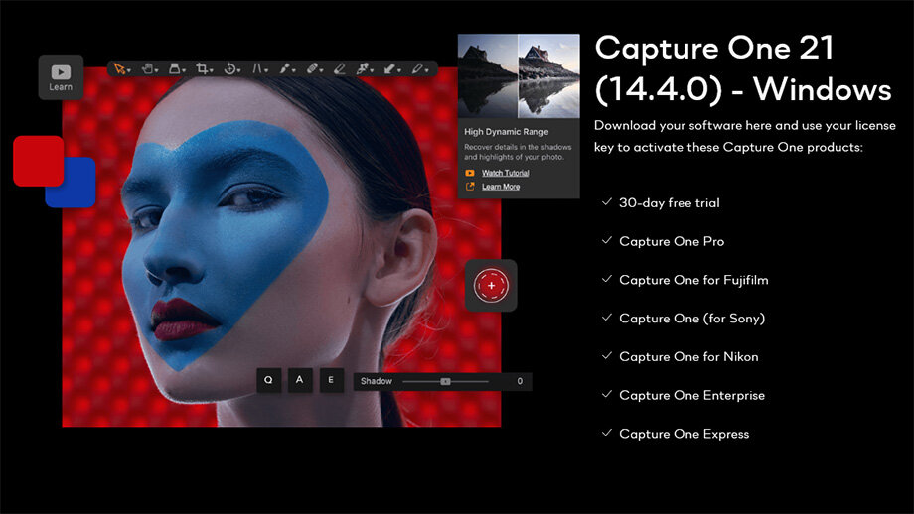Open the Keystone tool dropdown arrow
The height and width of the screenshot is (514, 914).
click(x=266, y=71)
